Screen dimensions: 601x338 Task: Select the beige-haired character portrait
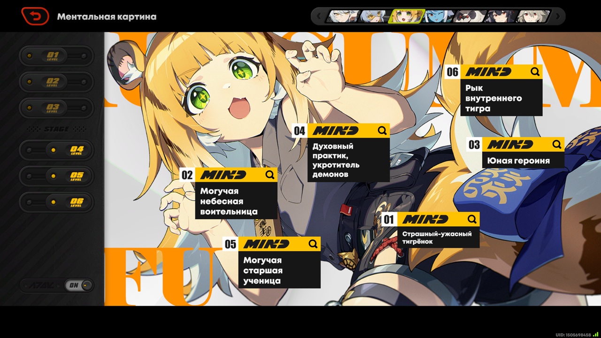coord(533,16)
